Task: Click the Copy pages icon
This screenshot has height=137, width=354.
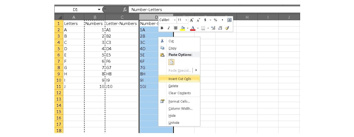Action: pos(162,48)
